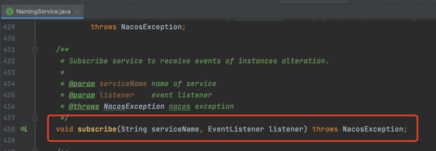Image resolution: width=436 pixels, height=151 pixels.
Task: Click line number 438 in the gutter
Action: (9, 129)
